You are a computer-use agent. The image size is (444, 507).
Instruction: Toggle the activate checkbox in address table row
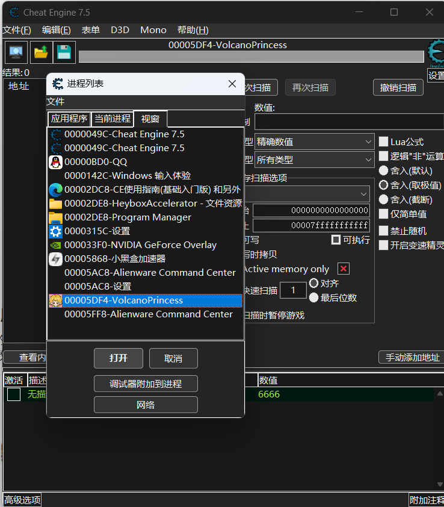[14, 394]
